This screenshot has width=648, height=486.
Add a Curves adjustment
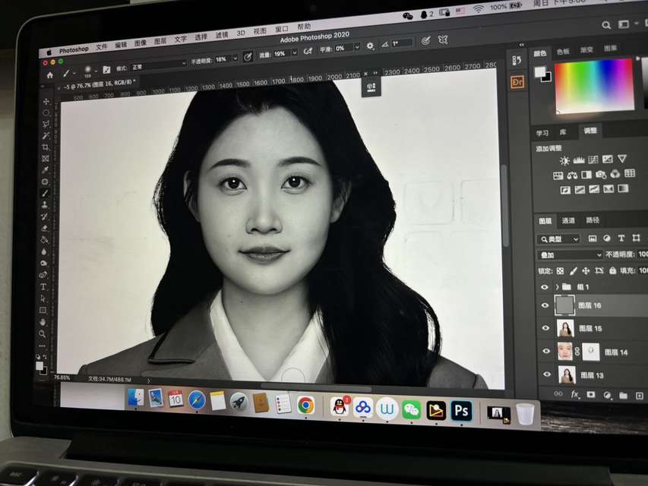click(x=593, y=159)
